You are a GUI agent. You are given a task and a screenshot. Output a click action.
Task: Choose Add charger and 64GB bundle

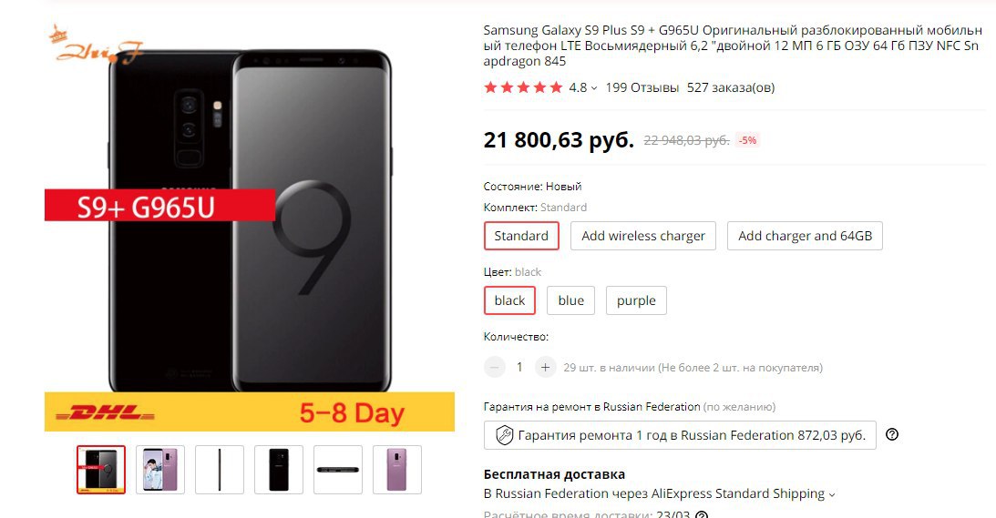[805, 236]
